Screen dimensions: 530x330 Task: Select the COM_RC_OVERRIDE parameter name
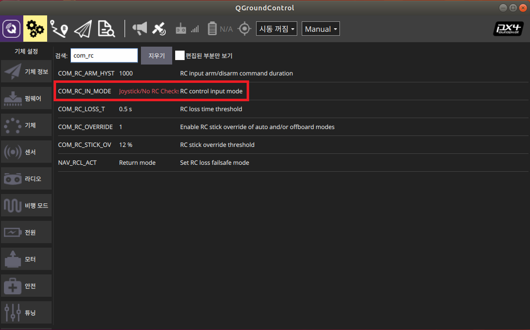click(85, 127)
